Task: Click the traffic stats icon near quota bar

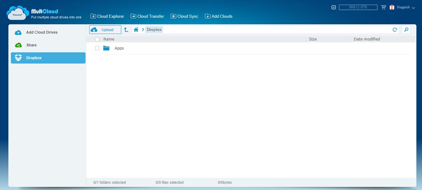Action: point(334,7)
